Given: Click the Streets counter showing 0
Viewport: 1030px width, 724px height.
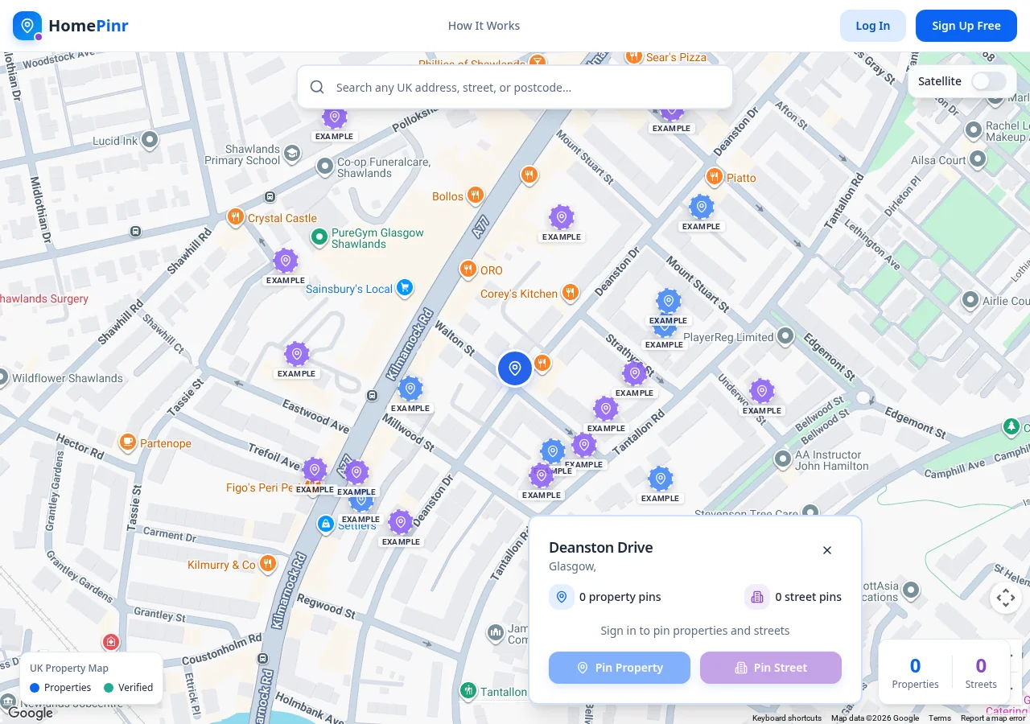Looking at the screenshot, I should [x=981, y=673].
